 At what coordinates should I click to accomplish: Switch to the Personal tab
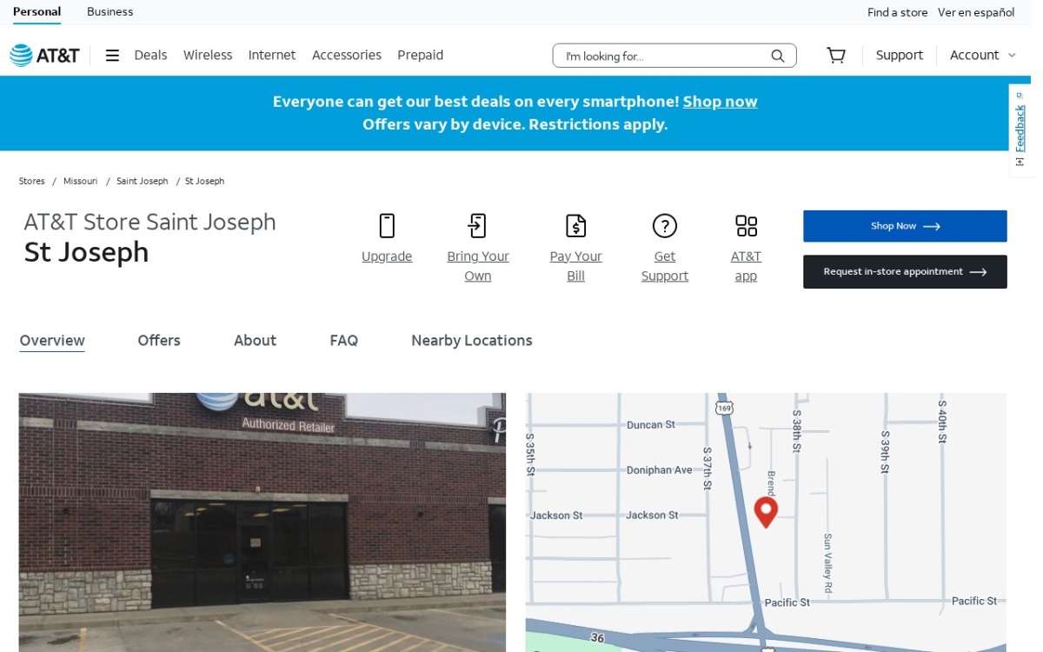click(37, 12)
